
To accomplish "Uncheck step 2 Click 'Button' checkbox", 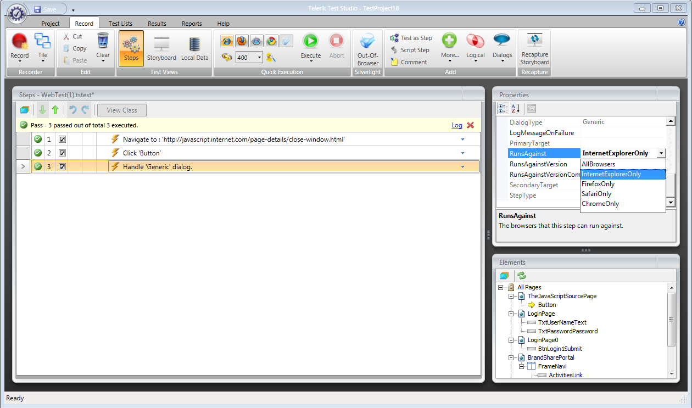I will pyautogui.click(x=62, y=153).
